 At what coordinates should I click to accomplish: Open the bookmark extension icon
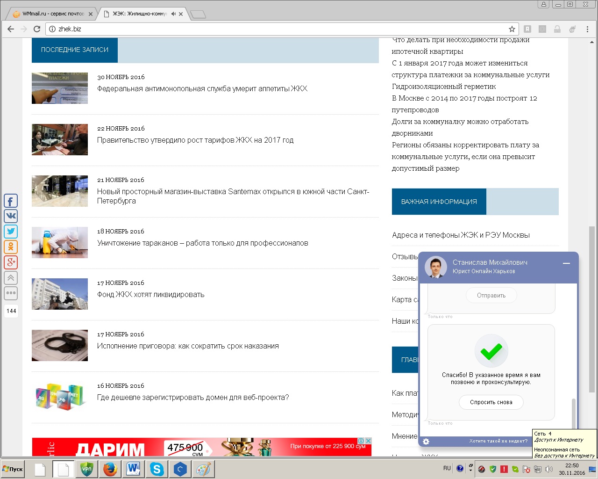pyautogui.click(x=527, y=29)
